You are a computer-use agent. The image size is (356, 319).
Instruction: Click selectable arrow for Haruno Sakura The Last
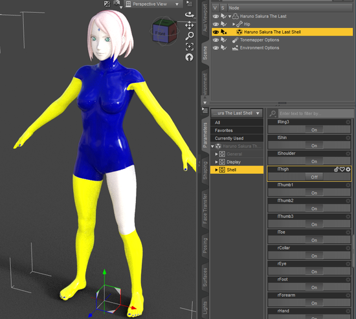224,16
